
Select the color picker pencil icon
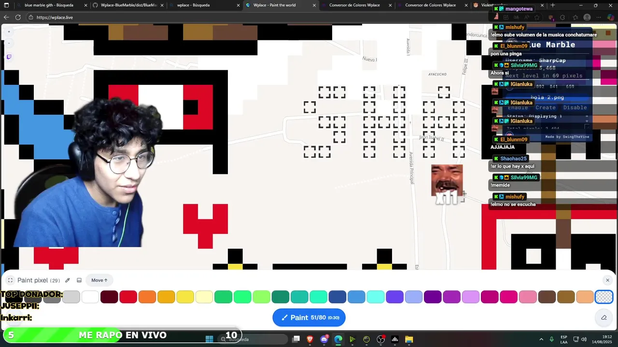coord(68,280)
